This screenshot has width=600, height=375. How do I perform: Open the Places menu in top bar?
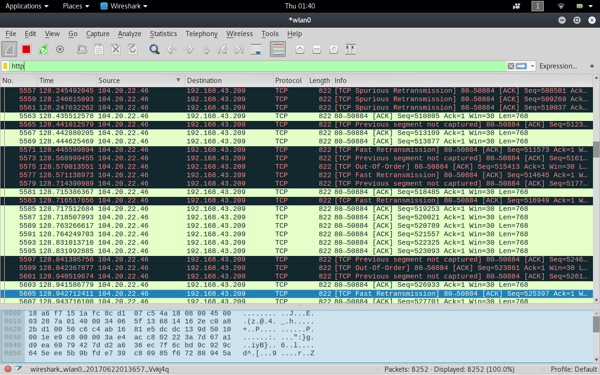tap(76, 6)
